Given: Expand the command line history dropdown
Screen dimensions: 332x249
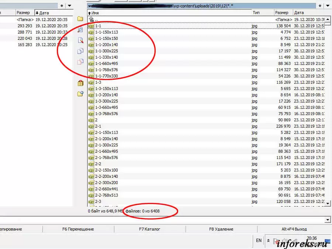Looking at the screenshot, I should [328, 220].
